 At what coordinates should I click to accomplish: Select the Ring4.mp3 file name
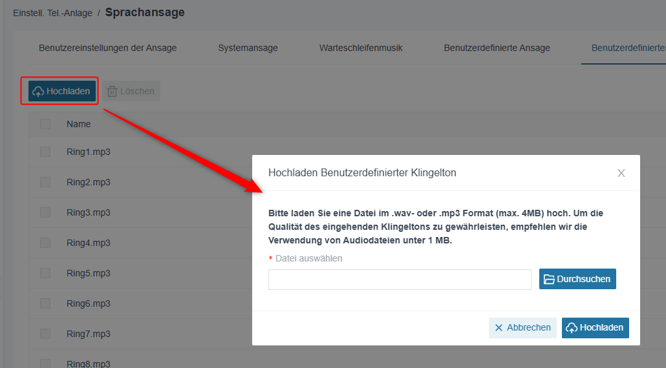89,243
